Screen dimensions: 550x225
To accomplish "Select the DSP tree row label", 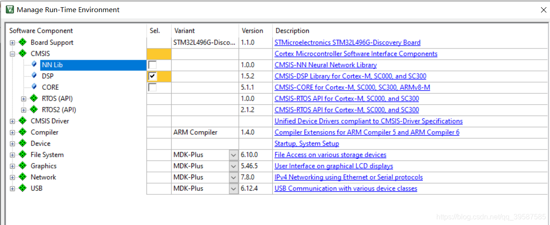I will click(x=48, y=76).
